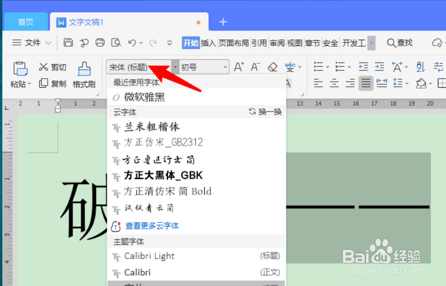Click the bulleted list icon
This screenshot has height=286, width=446.
pyautogui.click(x=318, y=67)
